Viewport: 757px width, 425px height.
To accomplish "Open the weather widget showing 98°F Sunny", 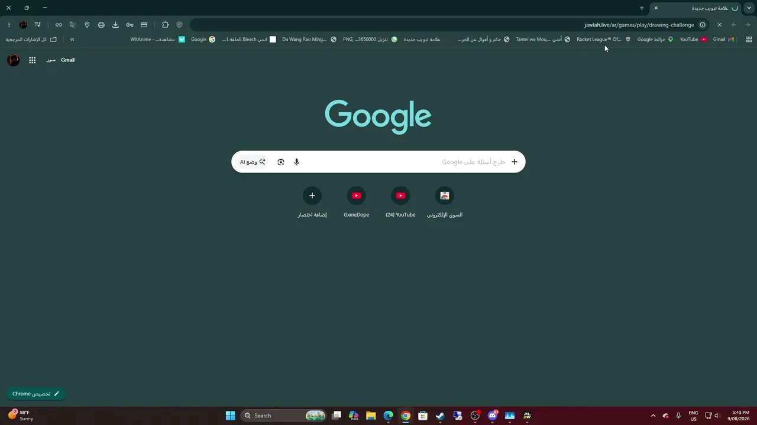I will click(21, 416).
